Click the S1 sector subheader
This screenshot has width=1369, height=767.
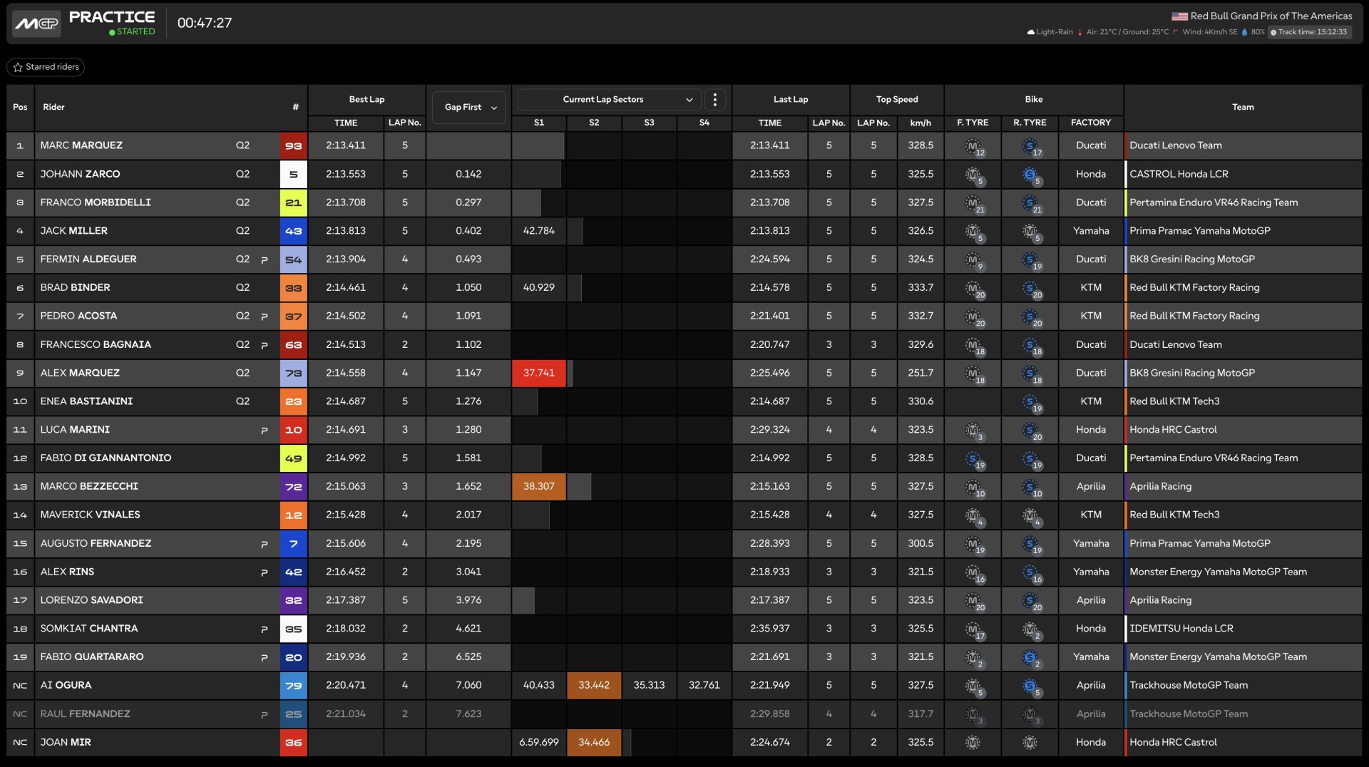pyautogui.click(x=539, y=123)
